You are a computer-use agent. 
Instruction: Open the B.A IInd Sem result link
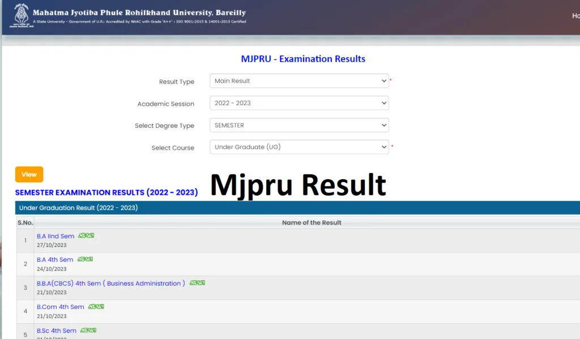pos(56,236)
